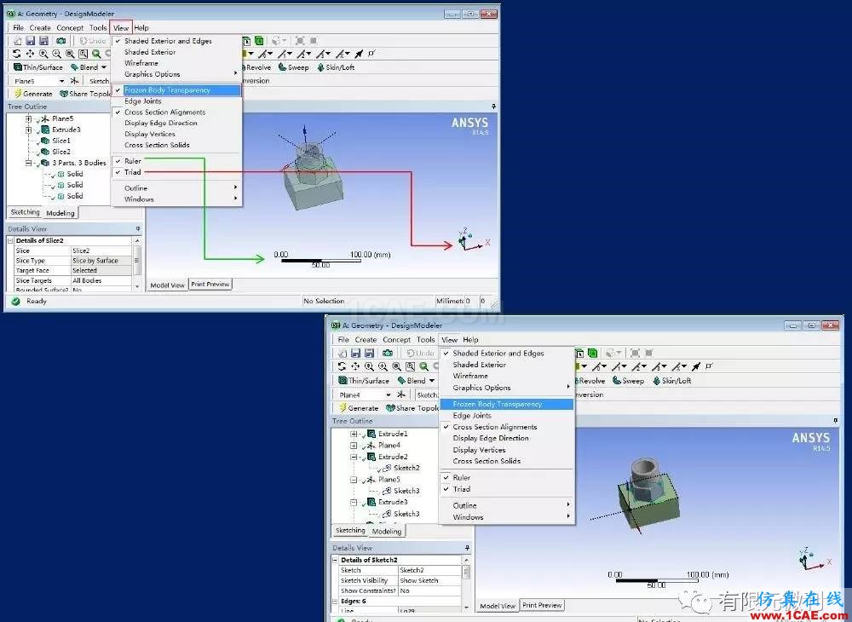The height and width of the screenshot is (622, 852).
Task: Click the Look At arrow icon in lower window
Action: pos(696,366)
